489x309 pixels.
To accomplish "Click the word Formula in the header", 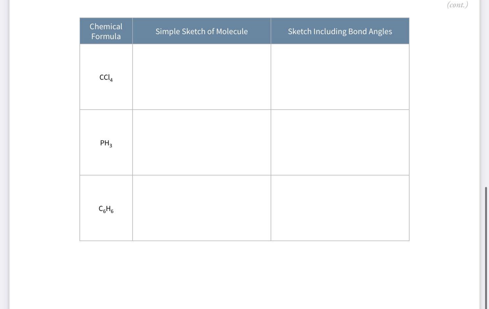I will [x=106, y=36].
